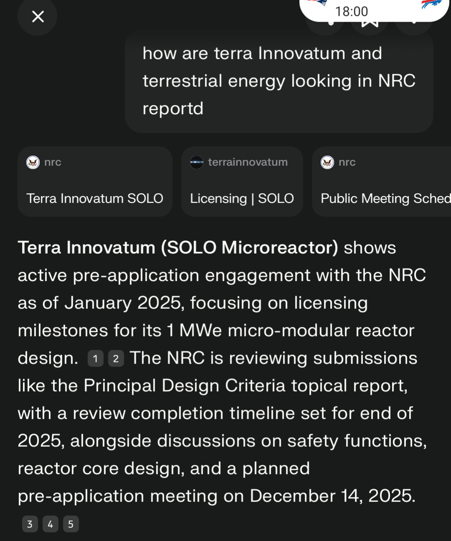The image size is (451, 541).
Task: Close the answer view with the X button
Action: 38,17
